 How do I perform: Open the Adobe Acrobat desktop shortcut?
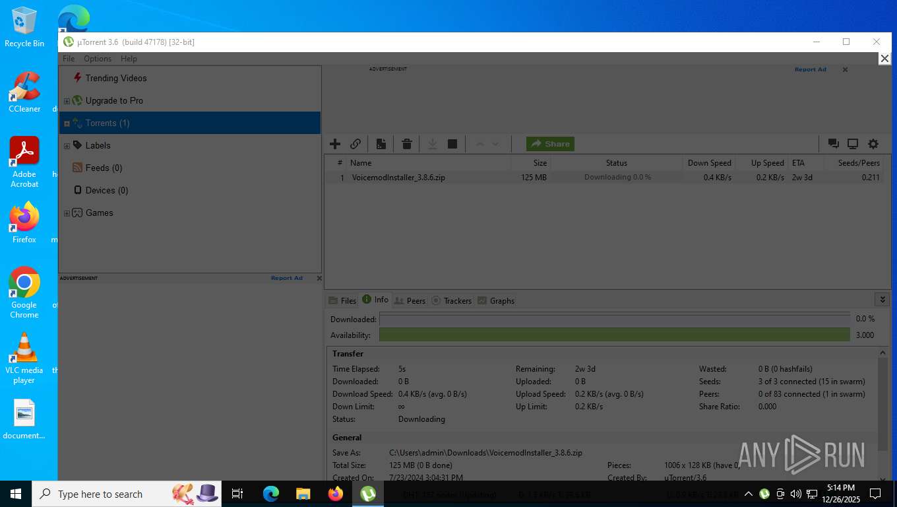tap(24, 162)
